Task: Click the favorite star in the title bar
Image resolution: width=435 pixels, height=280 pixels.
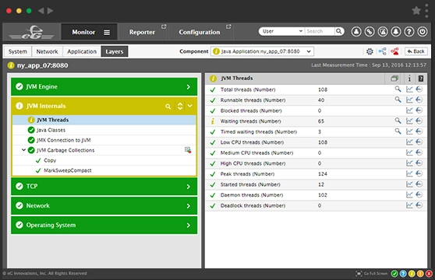Action: (x=416, y=11)
